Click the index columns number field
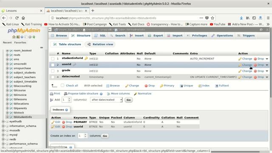Screen dimensions: 272x153 click(82, 136)
